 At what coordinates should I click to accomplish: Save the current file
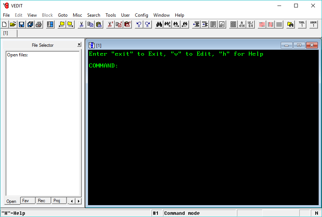21,24
